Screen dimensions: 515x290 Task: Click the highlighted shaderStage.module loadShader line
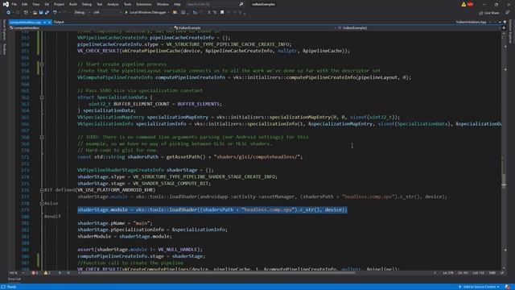tap(212, 209)
